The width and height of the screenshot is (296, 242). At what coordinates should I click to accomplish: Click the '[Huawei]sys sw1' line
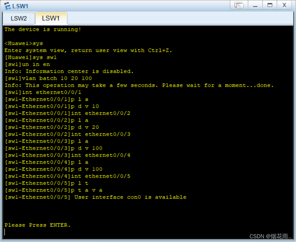(31, 57)
